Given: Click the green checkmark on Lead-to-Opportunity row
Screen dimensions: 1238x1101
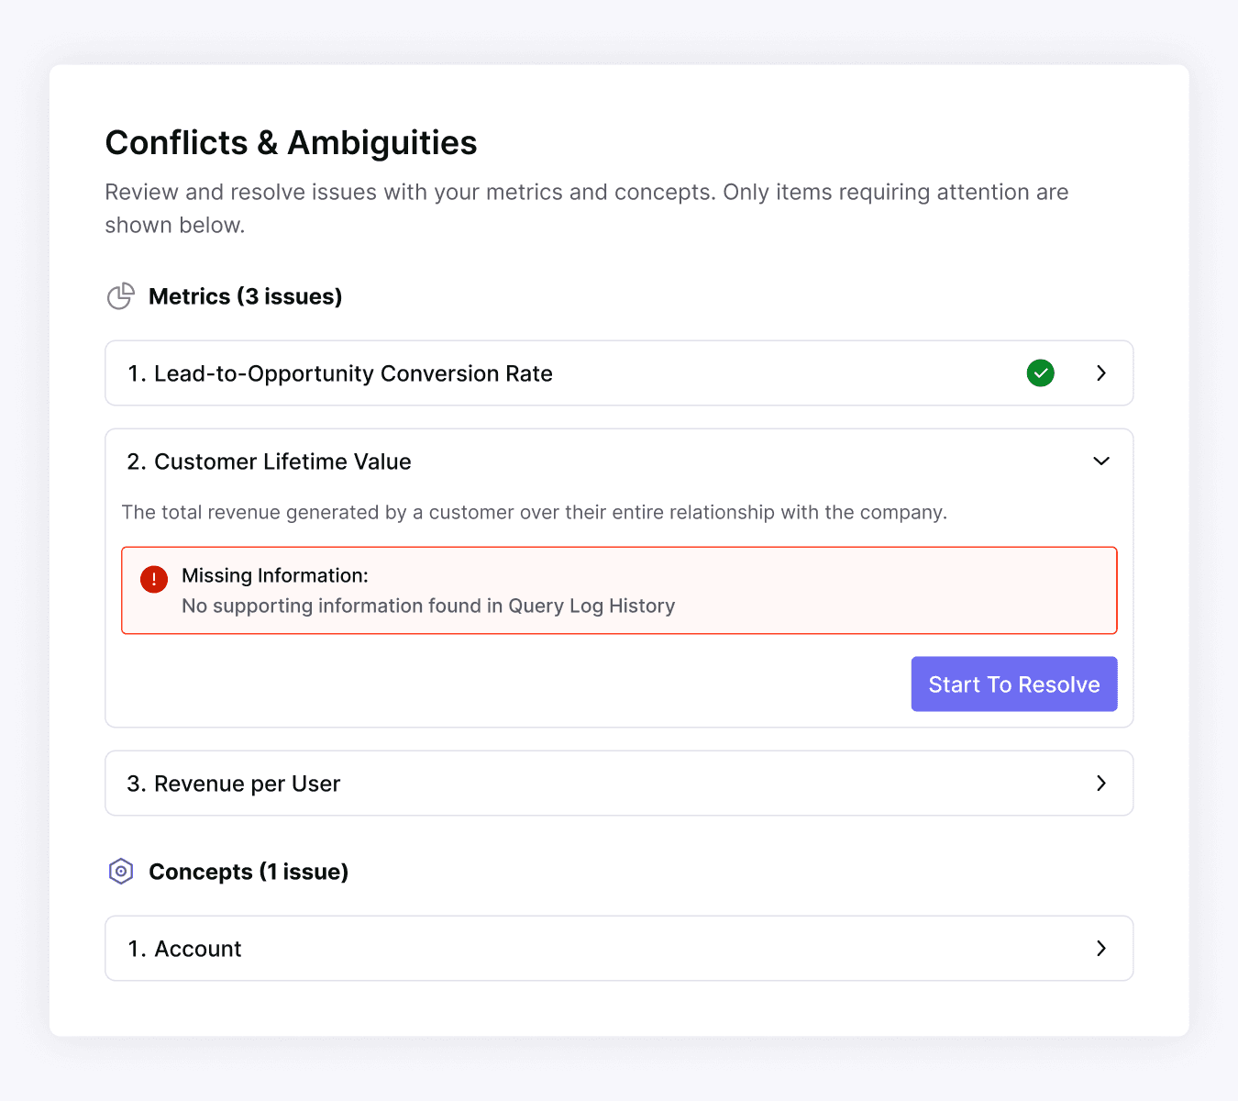Looking at the screenshot, I should (x=1040, y=373).
